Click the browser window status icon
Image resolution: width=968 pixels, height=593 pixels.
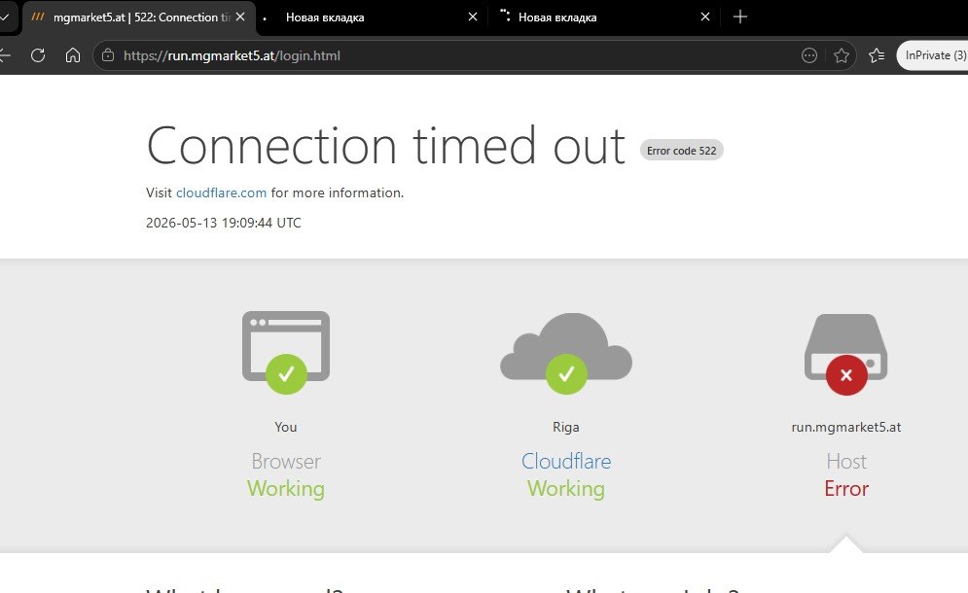(x=286, y=352)
